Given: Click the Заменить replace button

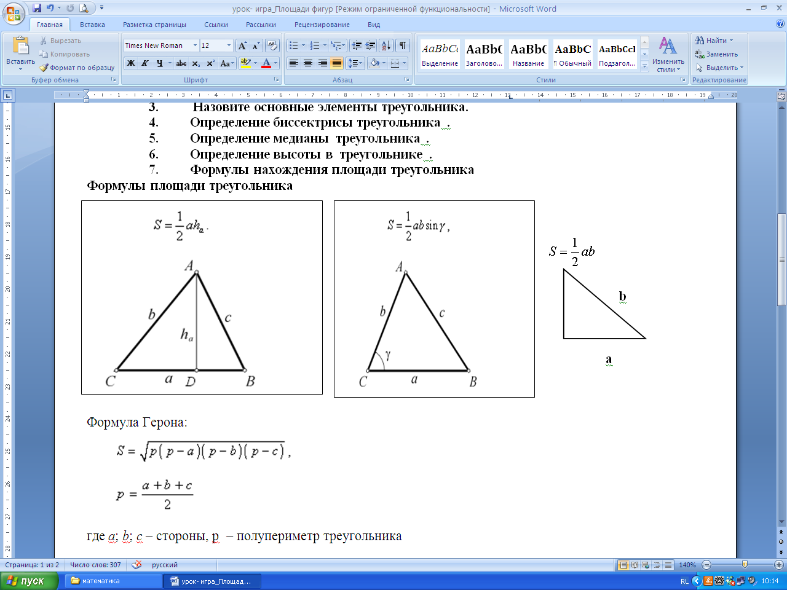Looking at the screenshot, I should [x=717, y=54].
